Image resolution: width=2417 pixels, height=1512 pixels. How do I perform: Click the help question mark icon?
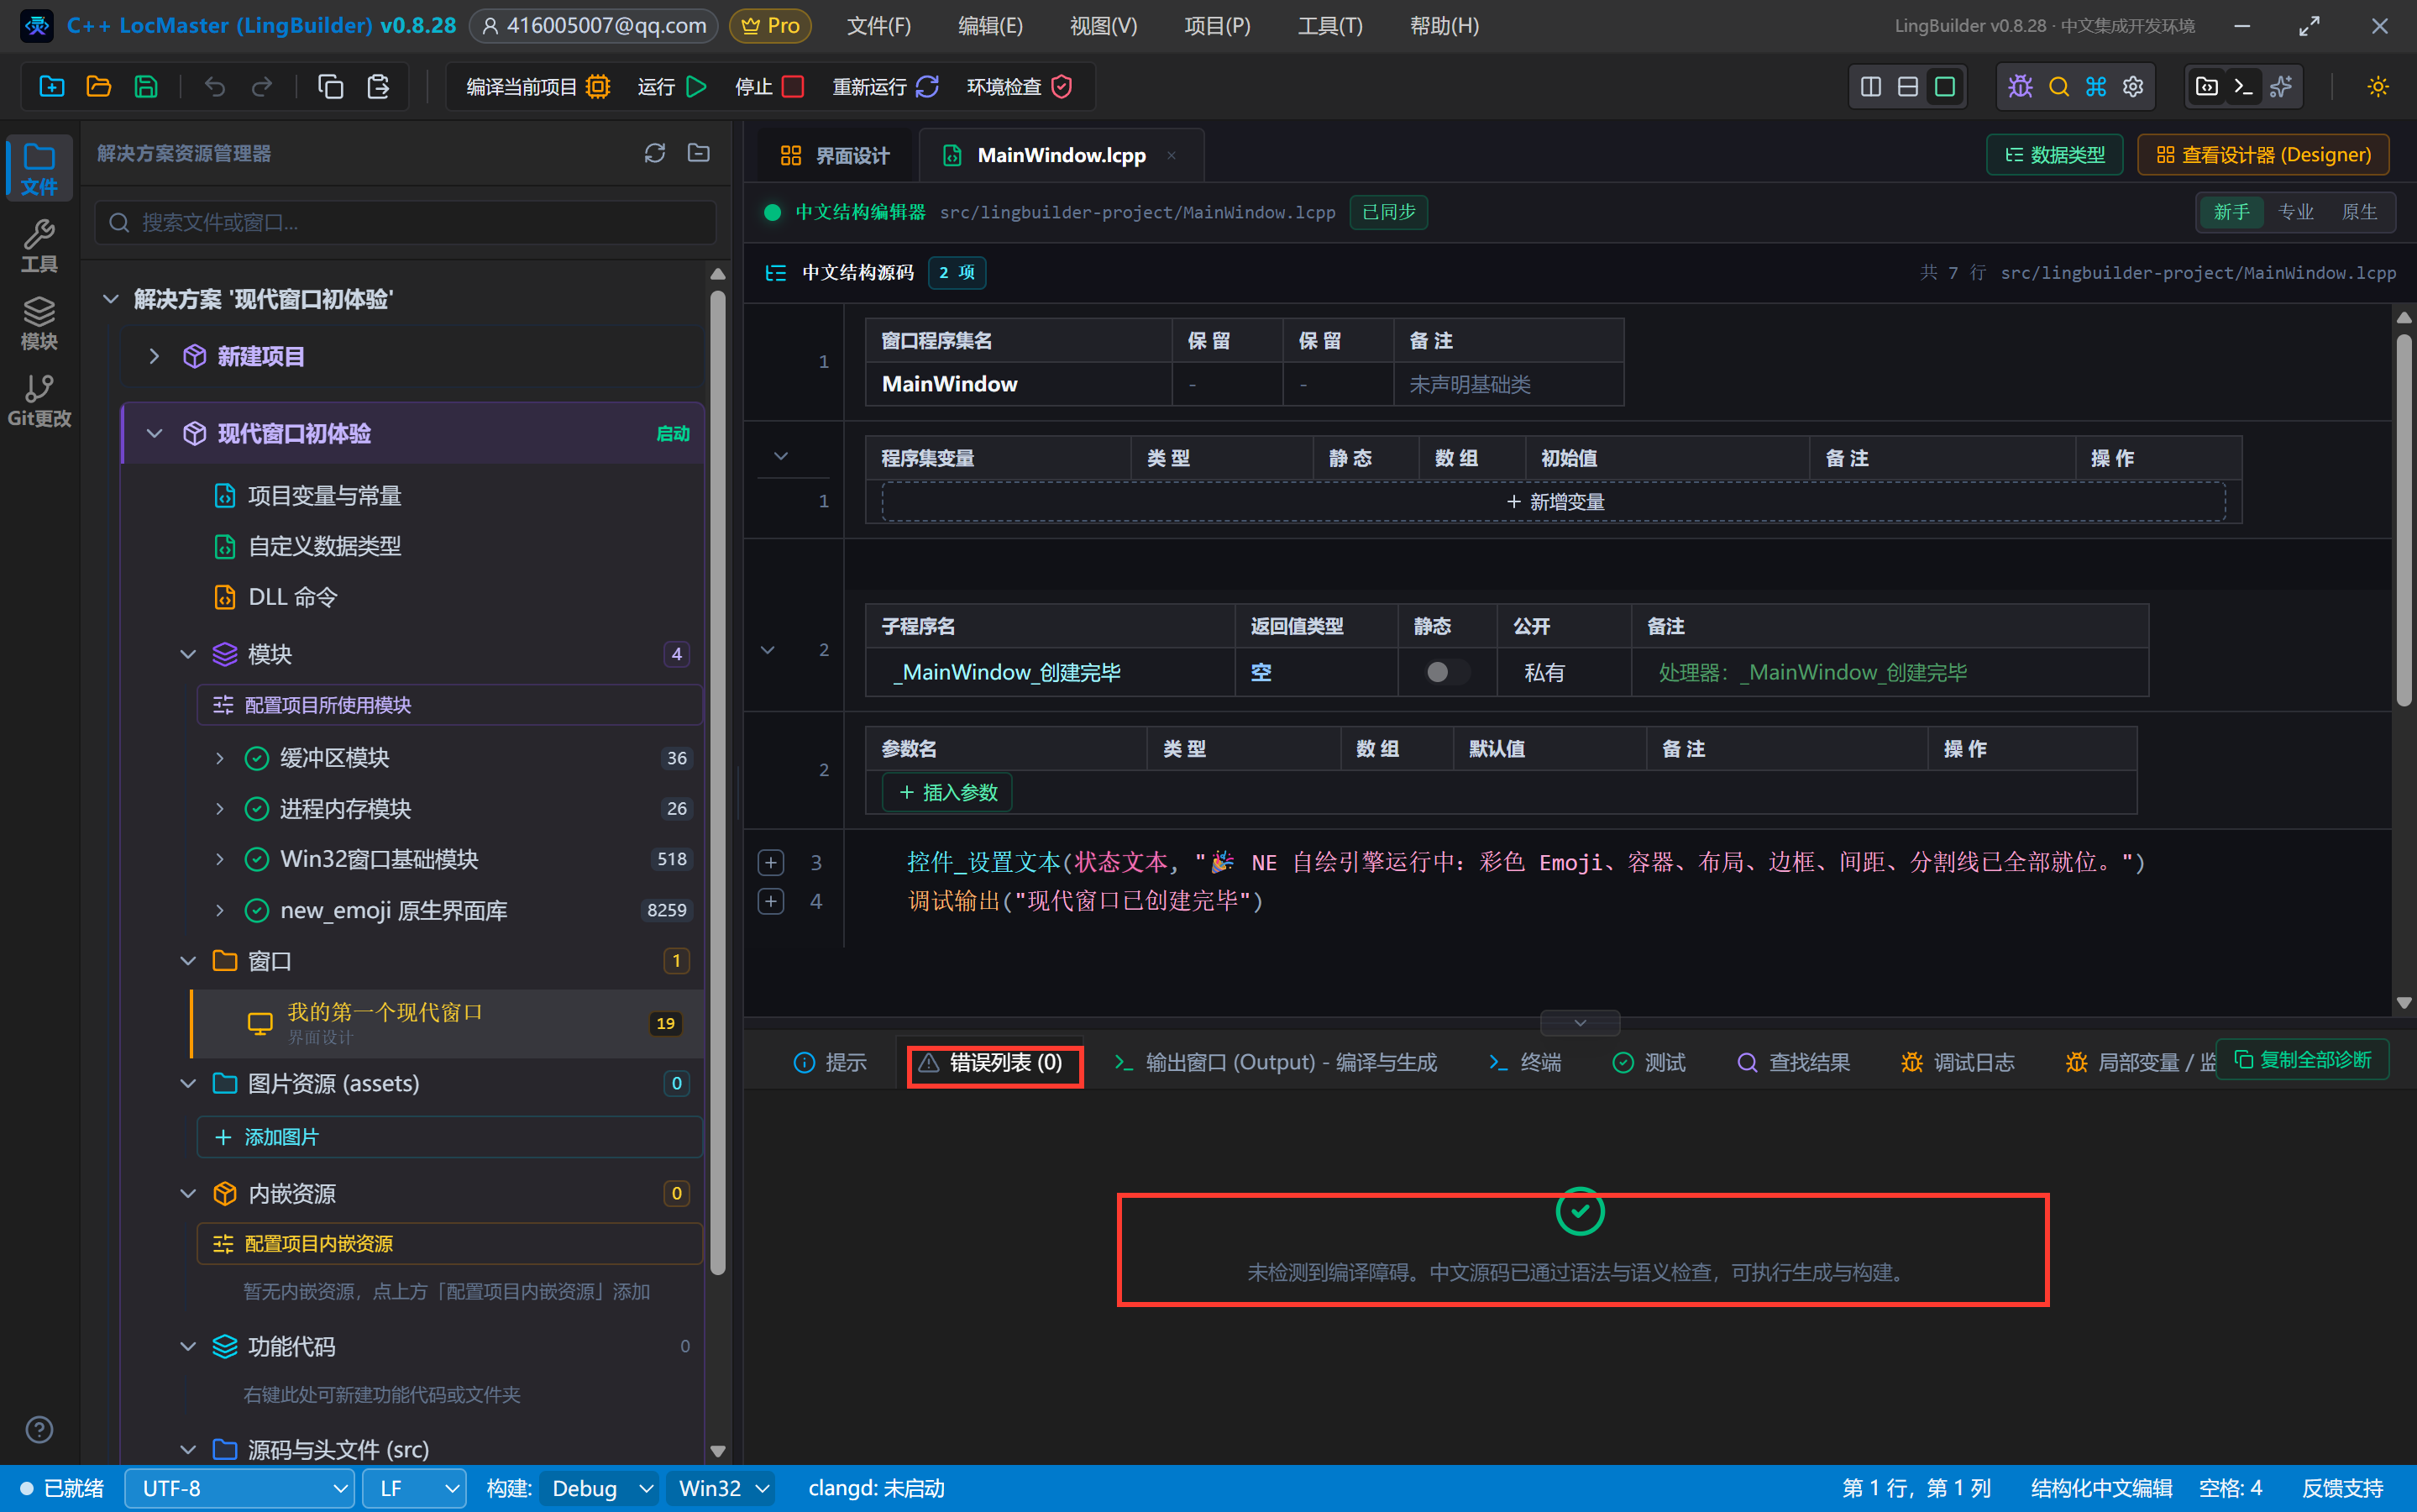point(39,1430)
